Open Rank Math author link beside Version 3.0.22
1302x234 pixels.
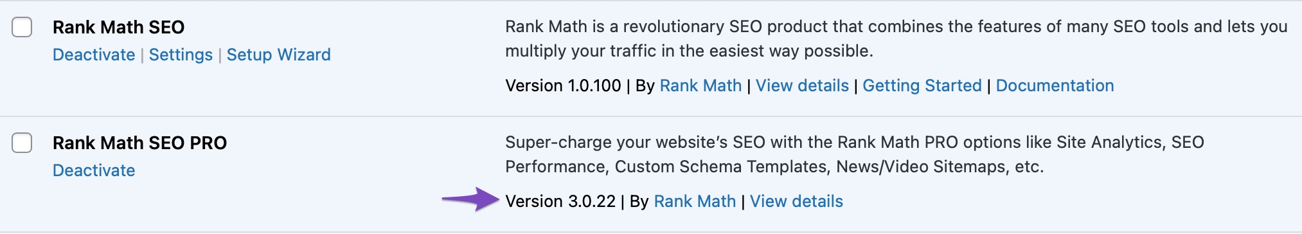point(695,201)
